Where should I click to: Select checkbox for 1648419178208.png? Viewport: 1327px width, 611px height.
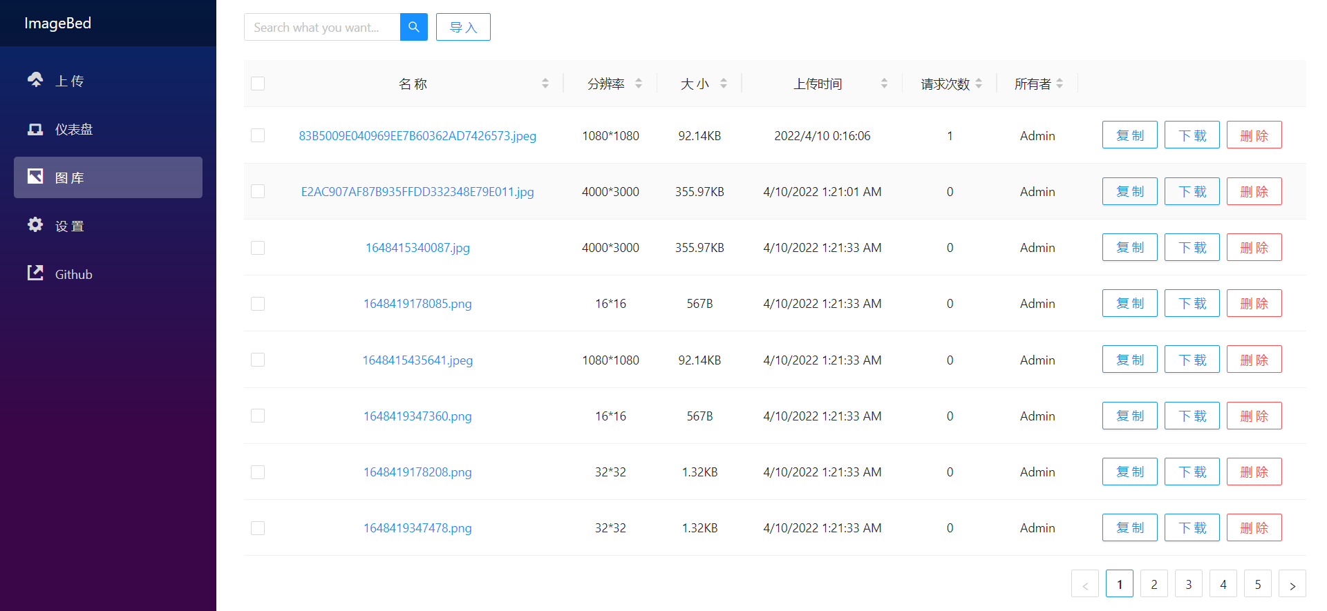[258, 472]
